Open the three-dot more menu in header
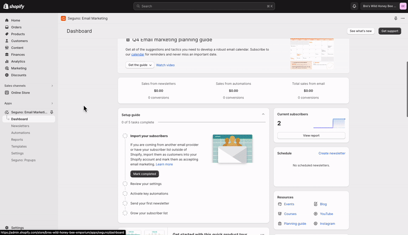This screenshot has height=235, width=408. click(402, 18)
